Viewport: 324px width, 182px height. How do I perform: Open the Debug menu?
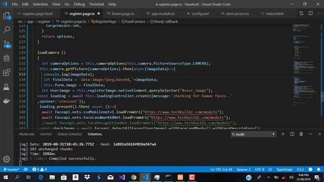pyautogui.click(x=79, y=4)
